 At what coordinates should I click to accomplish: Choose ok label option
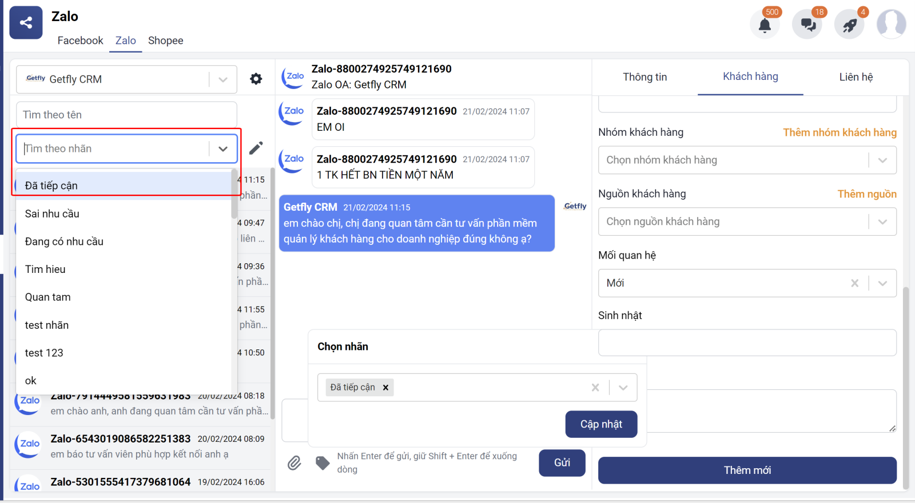point(124,380)
